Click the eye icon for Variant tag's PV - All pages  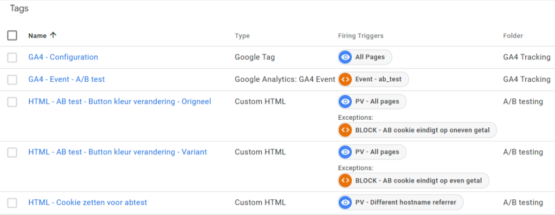(x=345, y=152)
